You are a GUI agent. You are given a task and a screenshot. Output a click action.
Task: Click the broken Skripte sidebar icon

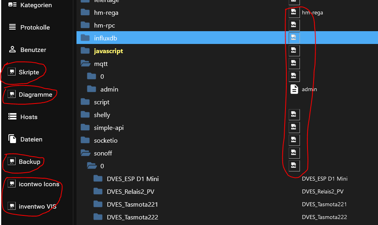[12, 72]
